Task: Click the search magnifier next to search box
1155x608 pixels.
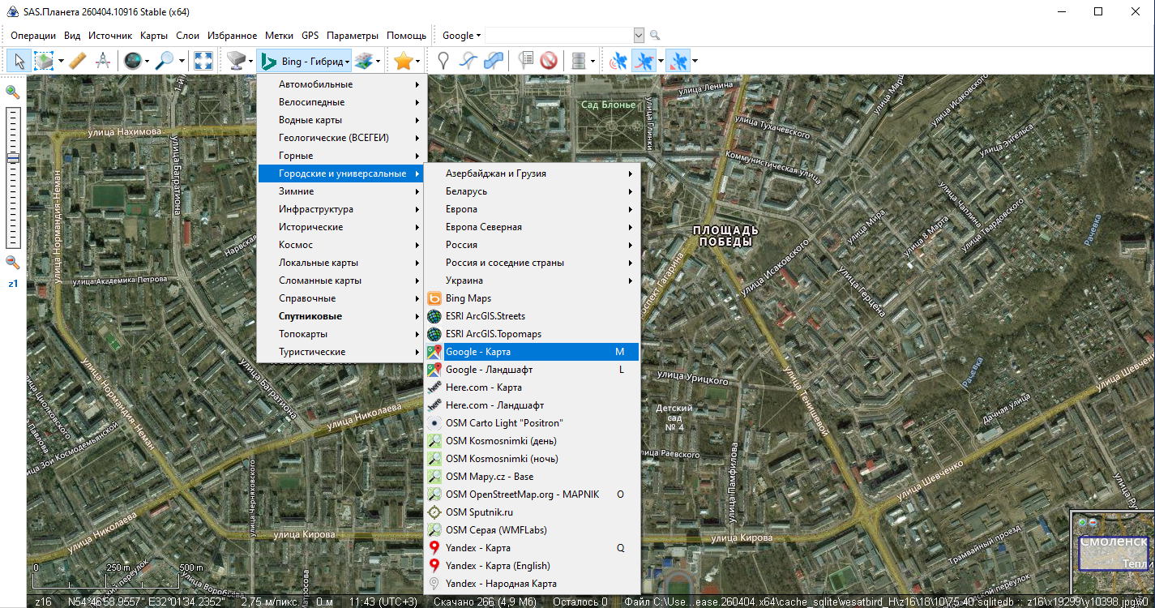Action: (x=655, y=36)
